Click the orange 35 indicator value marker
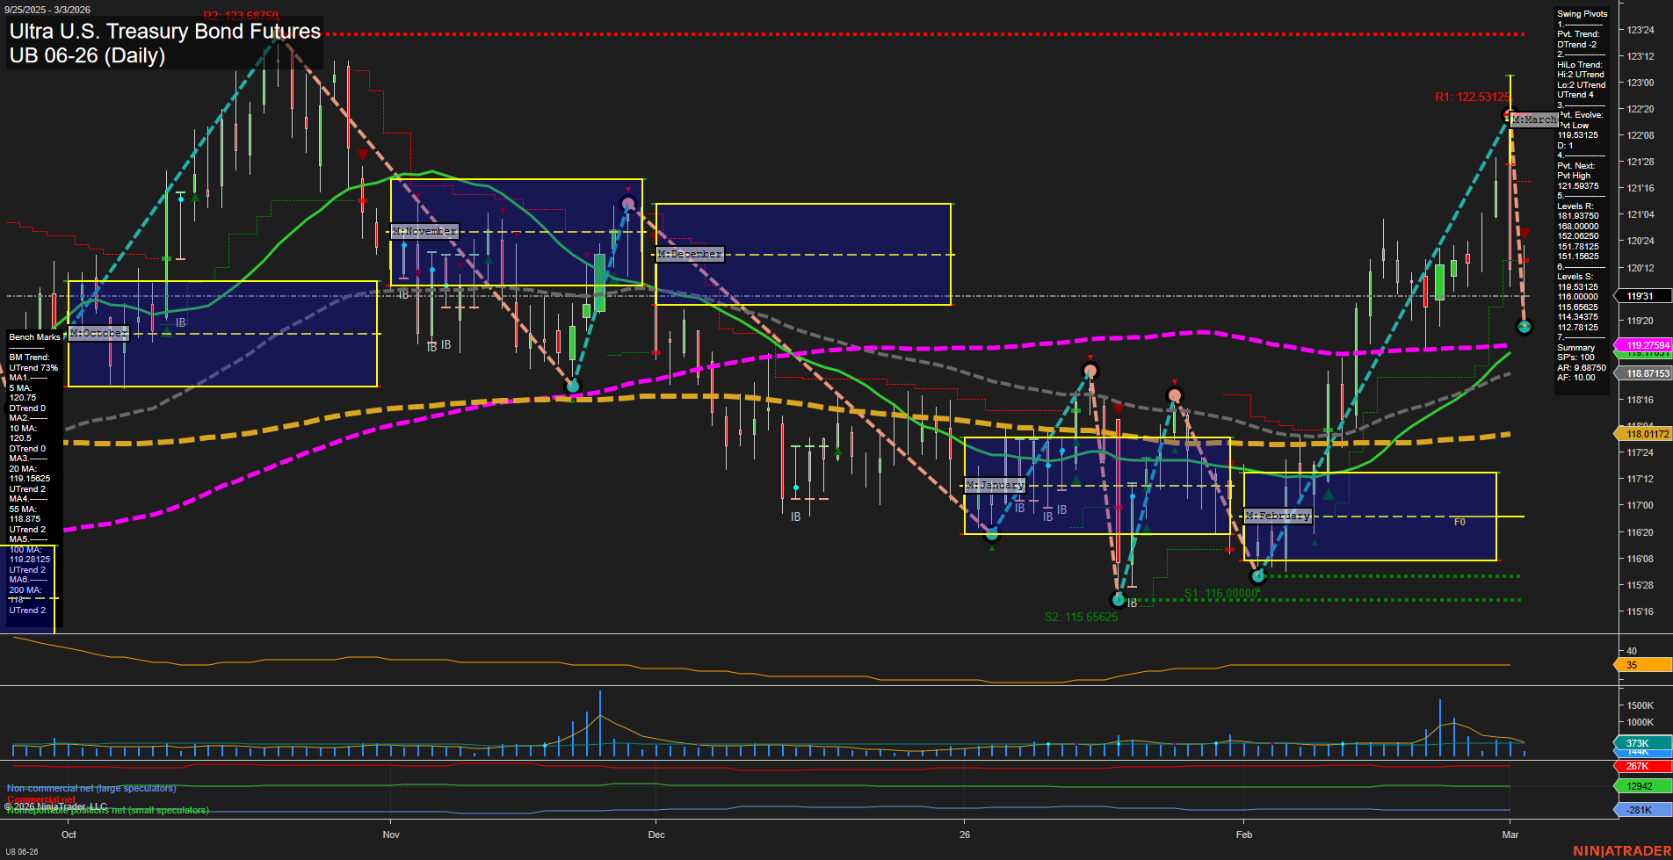Image resolution: width=1673 pixels, height=860 pixels. pos(1641,666)
